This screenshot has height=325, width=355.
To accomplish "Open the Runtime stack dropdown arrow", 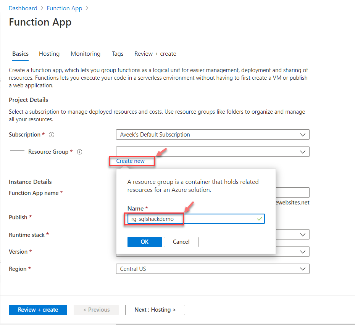I will [x=303, y=235].
